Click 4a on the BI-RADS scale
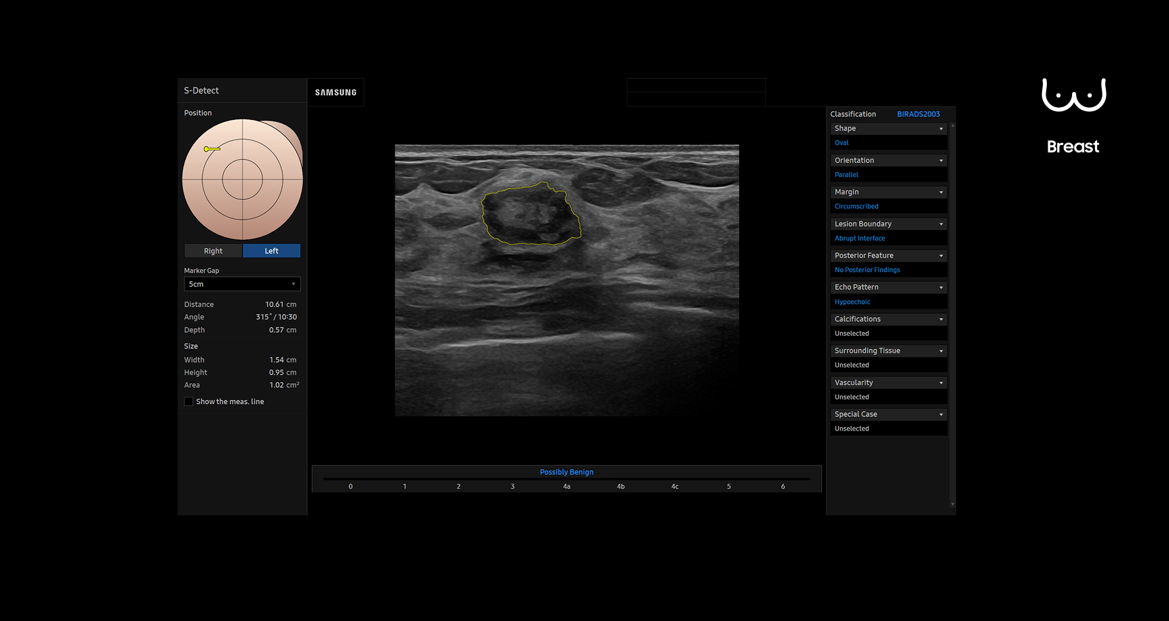This screenshot has height=621, width=1169. pos(566,486)
